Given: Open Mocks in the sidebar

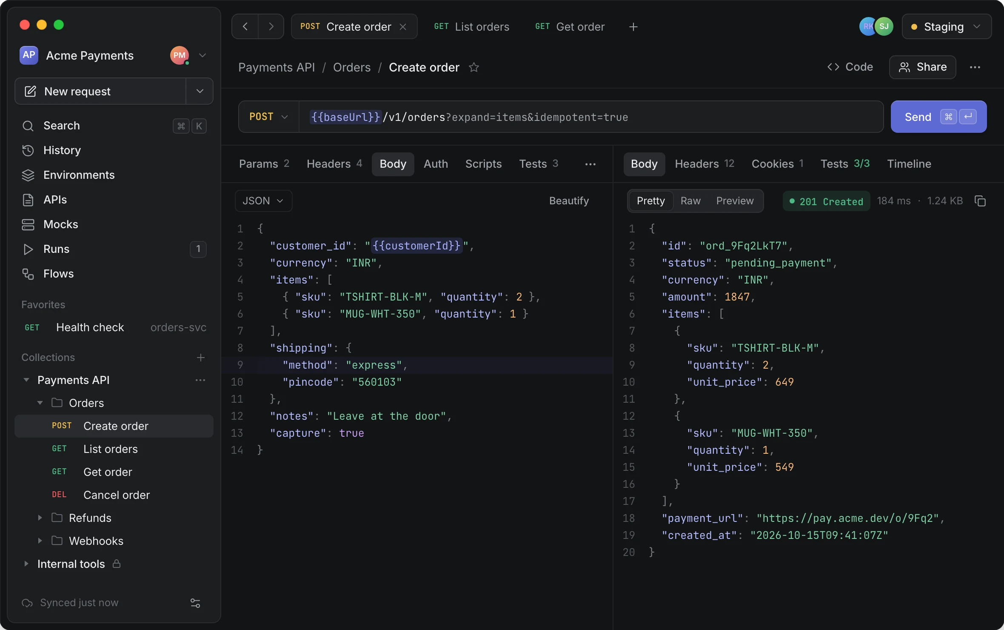Looking at the screenshot, I should tap(114, 224).
